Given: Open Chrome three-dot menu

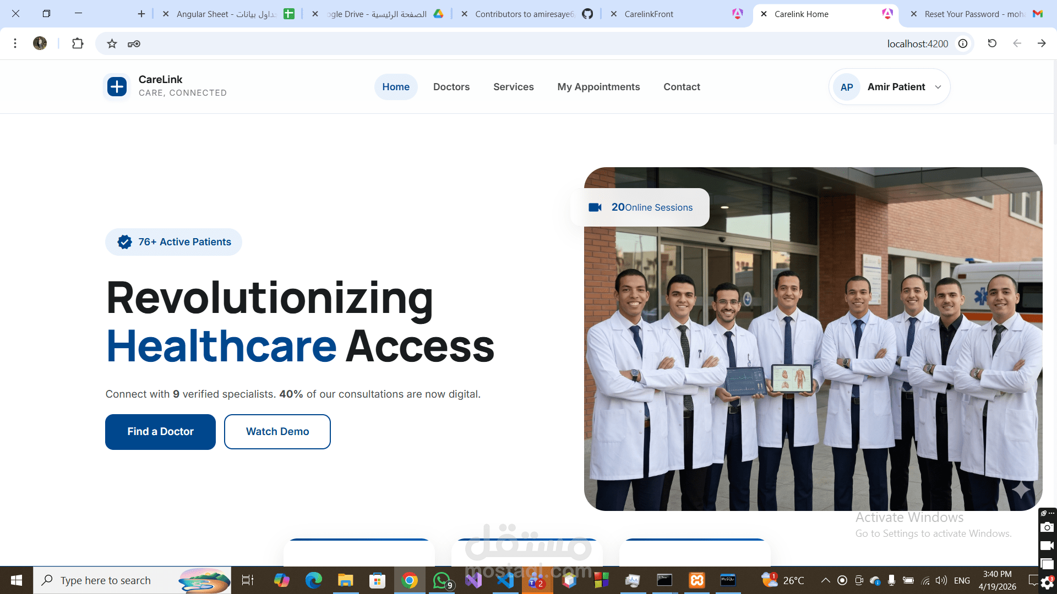Looking at the screenshot, I should click(x=15, y=43).
